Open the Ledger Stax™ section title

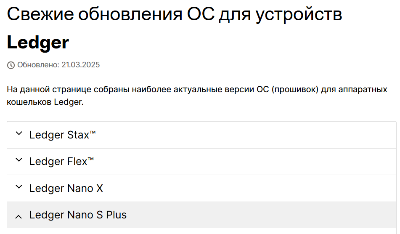click(59, 135)
